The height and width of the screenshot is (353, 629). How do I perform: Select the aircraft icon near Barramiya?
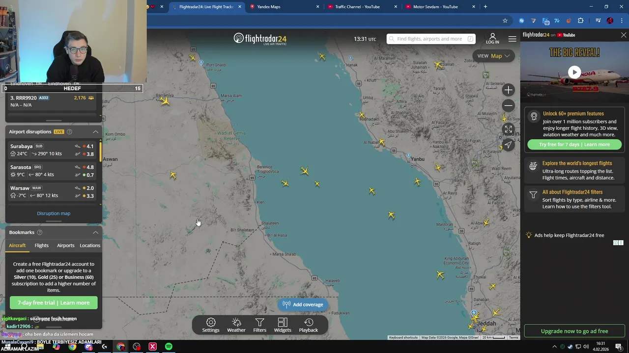pyautogui.click(x=165, y=101)
